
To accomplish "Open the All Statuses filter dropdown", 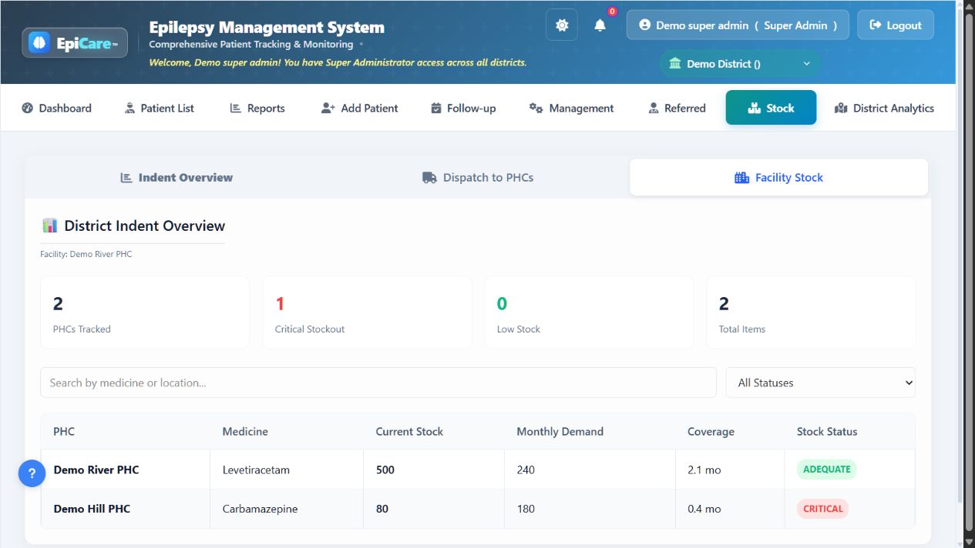I will pyautogui.click(x=821, y=383).
